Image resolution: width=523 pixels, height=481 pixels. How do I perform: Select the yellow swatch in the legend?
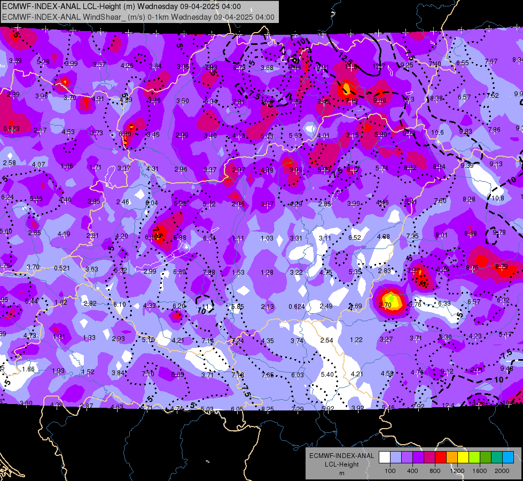coord(463,457)
